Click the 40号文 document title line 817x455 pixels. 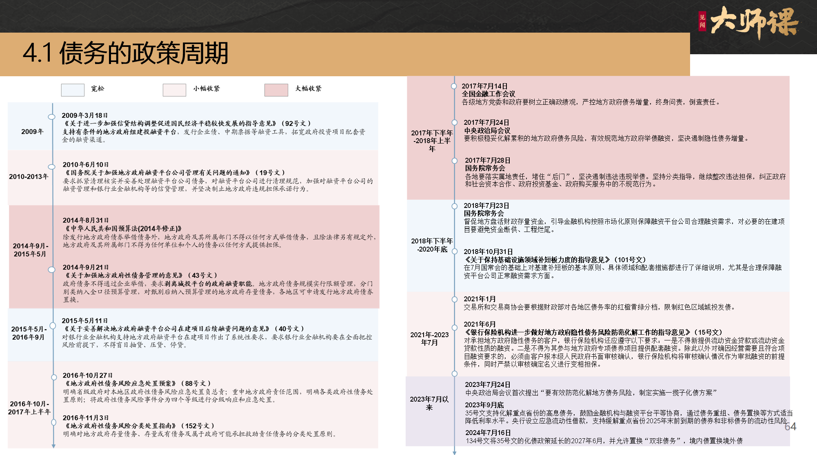(184, 329)
